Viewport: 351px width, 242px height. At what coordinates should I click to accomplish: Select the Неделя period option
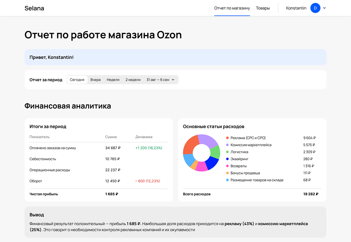pyautogui.click(x=113, y=80)
